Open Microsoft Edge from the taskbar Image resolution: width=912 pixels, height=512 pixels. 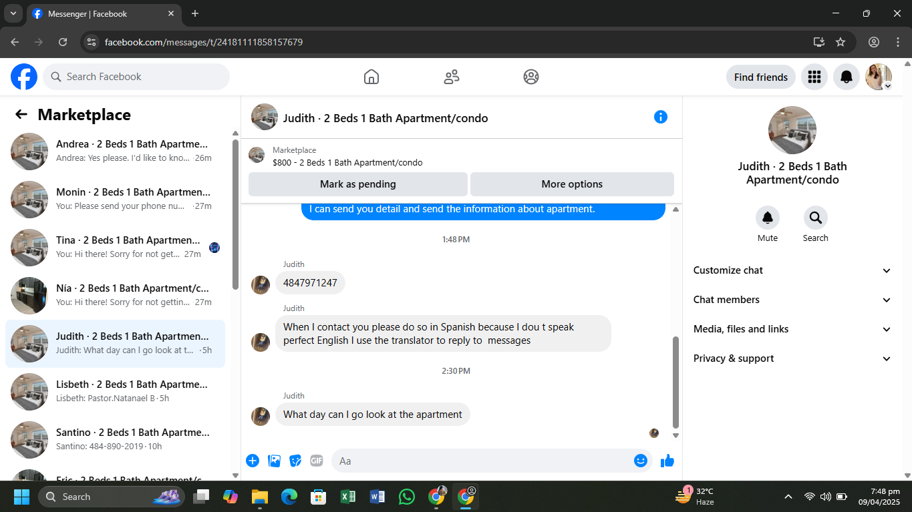coord(289,497)
